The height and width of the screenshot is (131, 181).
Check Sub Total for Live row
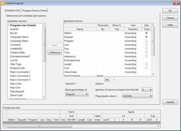point(146,45)
